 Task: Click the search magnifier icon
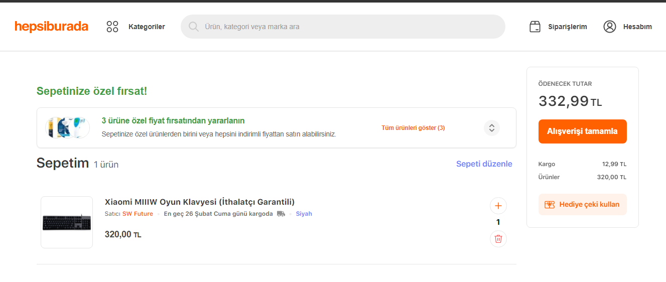[x=193, y=27]
